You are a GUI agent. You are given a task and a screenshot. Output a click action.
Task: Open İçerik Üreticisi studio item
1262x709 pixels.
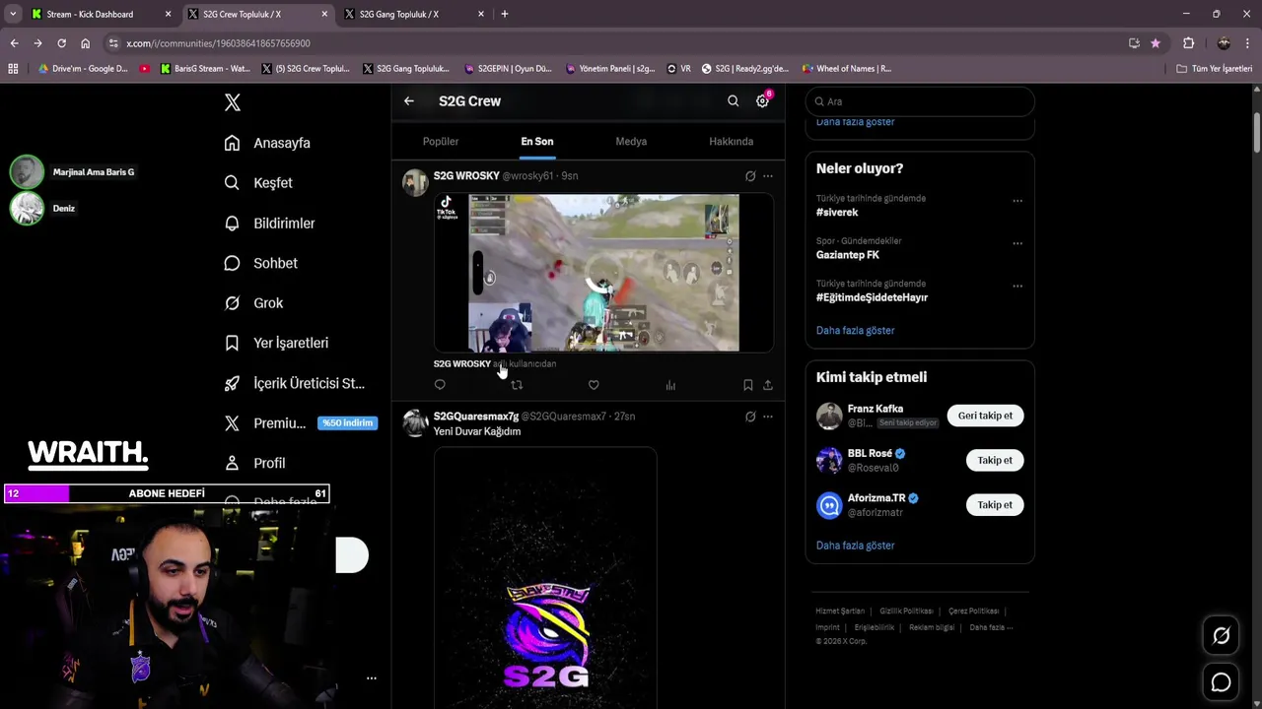point(294,383)
